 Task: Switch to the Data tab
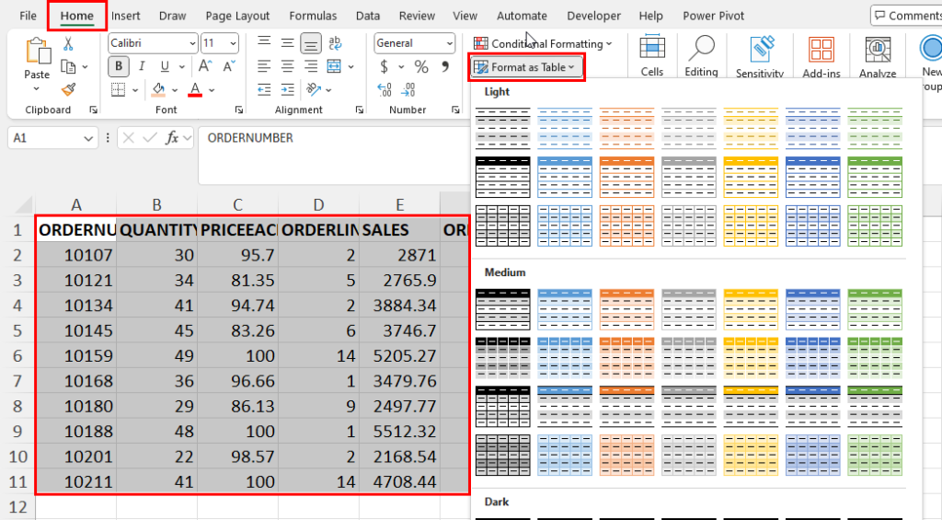pos(368,16)
